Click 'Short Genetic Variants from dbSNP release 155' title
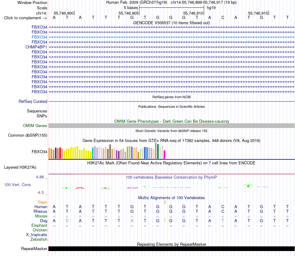Screen dimensions: 295x256 [171, 131]
